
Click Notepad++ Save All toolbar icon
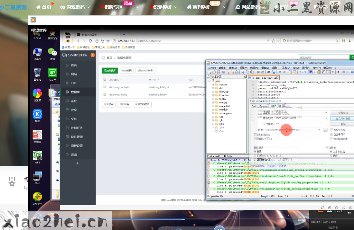[223, 72]
